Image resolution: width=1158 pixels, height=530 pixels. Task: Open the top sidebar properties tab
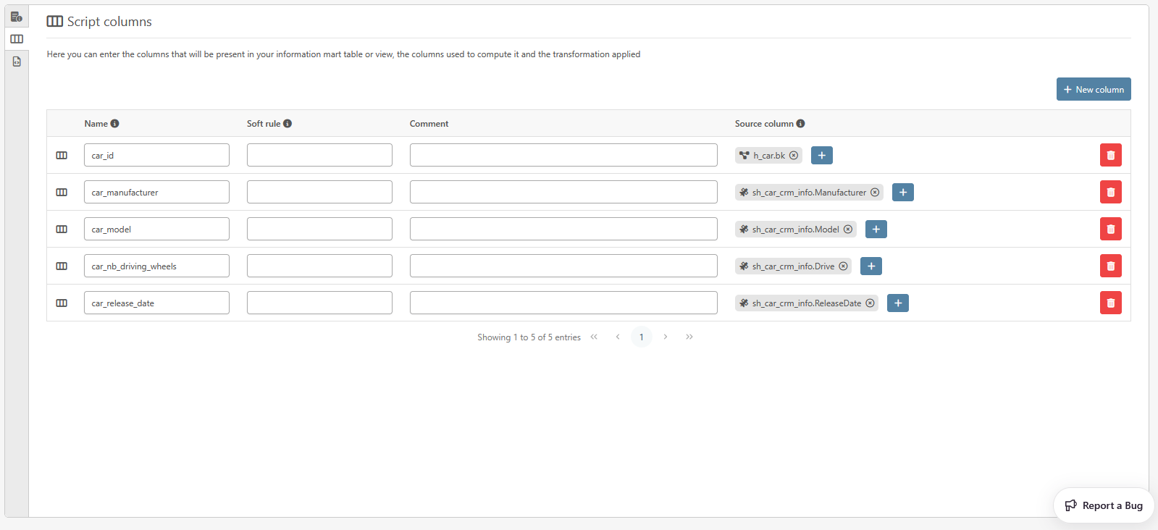coord(17,17)
